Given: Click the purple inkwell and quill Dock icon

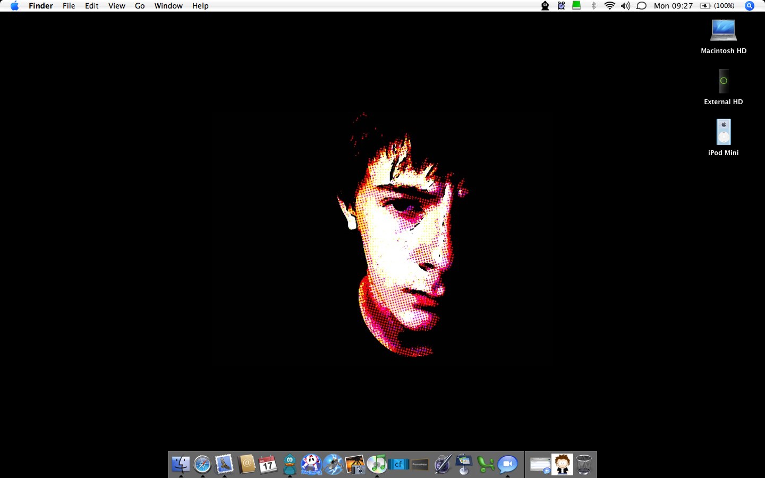Looking at the screenshot, I should coord(442,464).
